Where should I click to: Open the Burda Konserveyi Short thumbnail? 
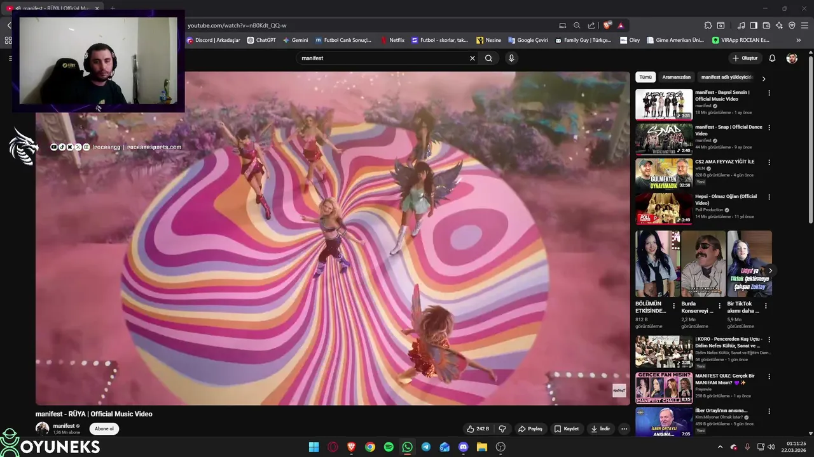point(703,263)
